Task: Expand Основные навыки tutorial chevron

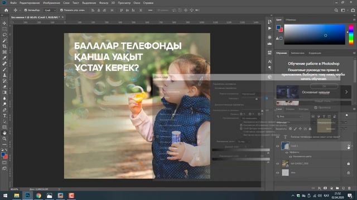Action: click(x=346, y=92)
